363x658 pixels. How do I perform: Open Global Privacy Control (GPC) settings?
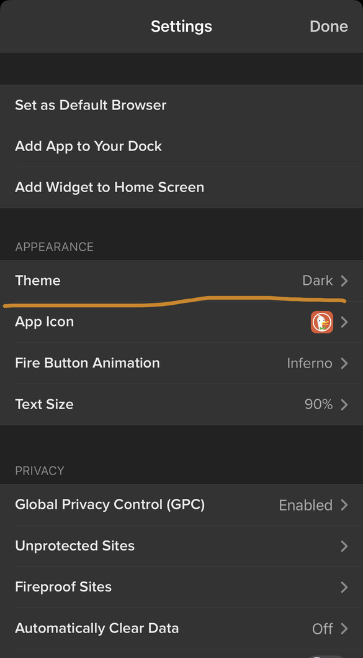pyautogui.click(x=181, y=505)
